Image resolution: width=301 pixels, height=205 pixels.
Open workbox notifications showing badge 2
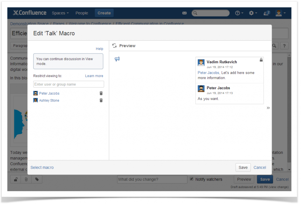[x=266, y=13]
